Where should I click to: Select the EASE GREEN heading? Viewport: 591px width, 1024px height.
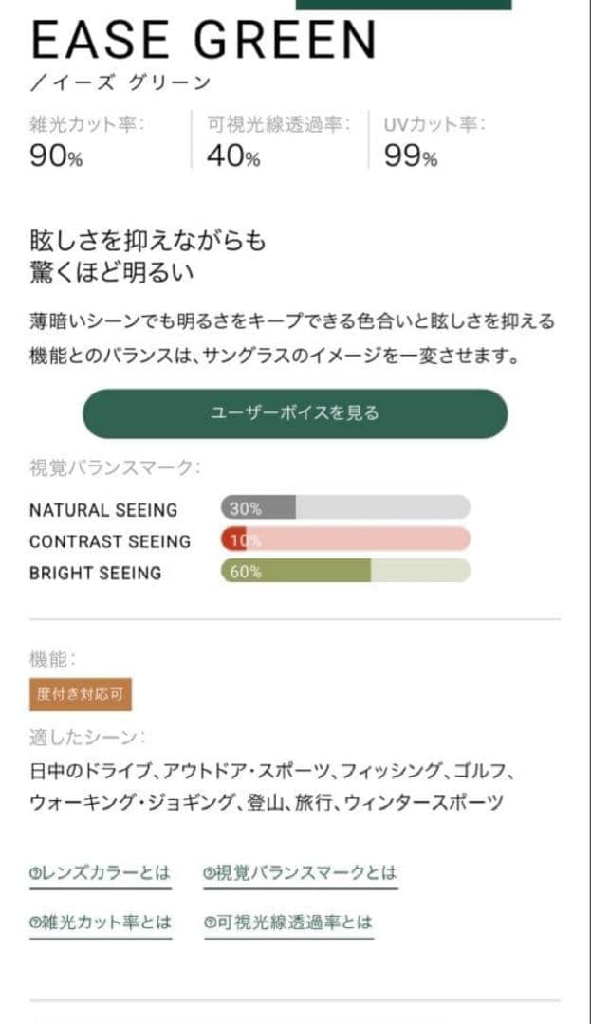tap(204, 41)
